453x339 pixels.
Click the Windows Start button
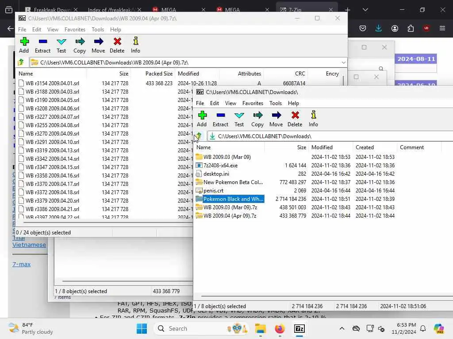(x=142, y=328)
